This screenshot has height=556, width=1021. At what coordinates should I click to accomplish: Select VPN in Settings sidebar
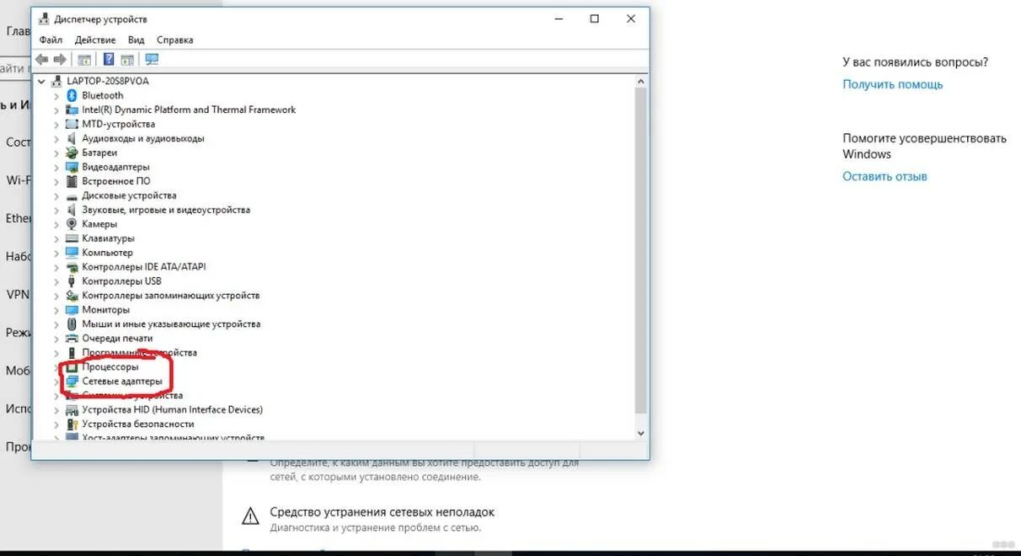pyautogui.click(x=18, y=295)
